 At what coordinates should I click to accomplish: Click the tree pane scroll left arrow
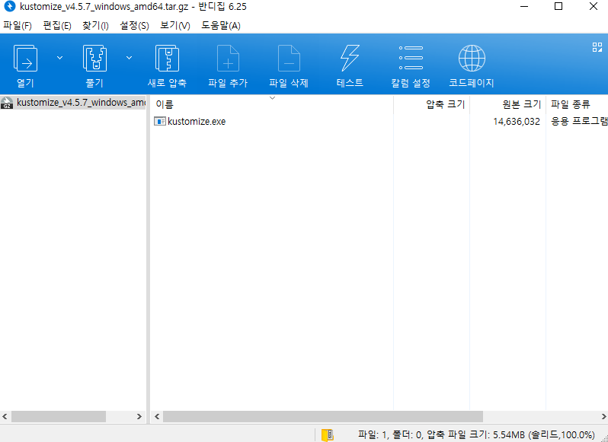coord(5,417)
